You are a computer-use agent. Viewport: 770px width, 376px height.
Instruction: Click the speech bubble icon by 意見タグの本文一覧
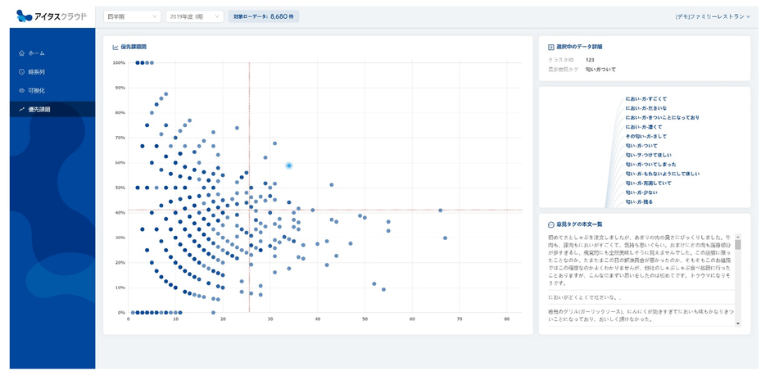(x=550, y=224)
